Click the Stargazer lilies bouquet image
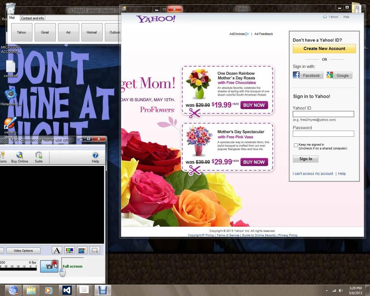The height and width of the screenshot is (296, 370). [199, 141]
